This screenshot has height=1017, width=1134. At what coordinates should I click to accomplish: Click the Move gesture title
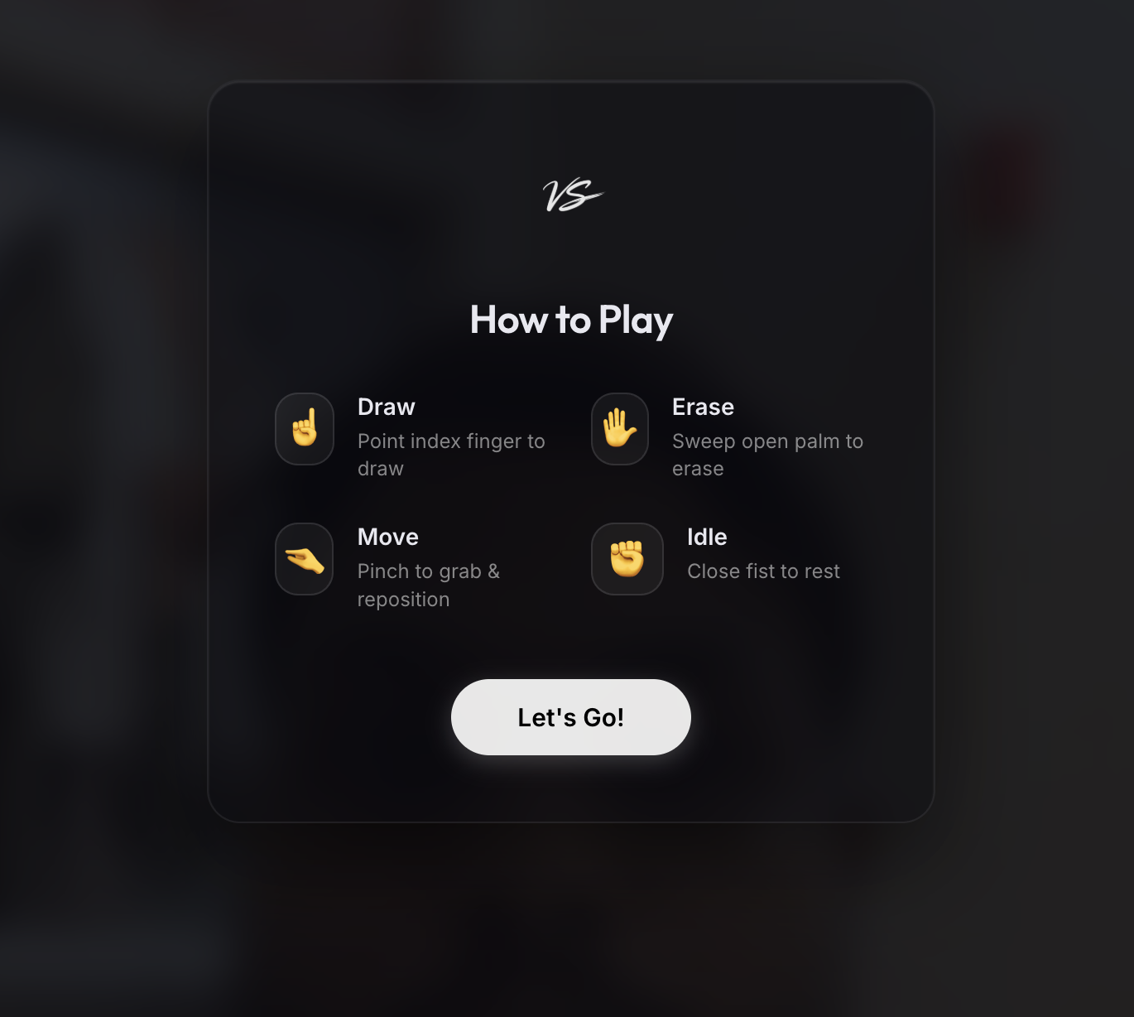(388, 537)
